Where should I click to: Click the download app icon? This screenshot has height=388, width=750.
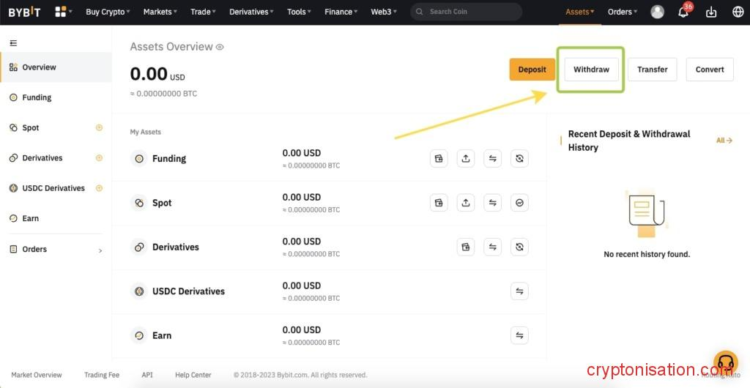coord(710,12)
